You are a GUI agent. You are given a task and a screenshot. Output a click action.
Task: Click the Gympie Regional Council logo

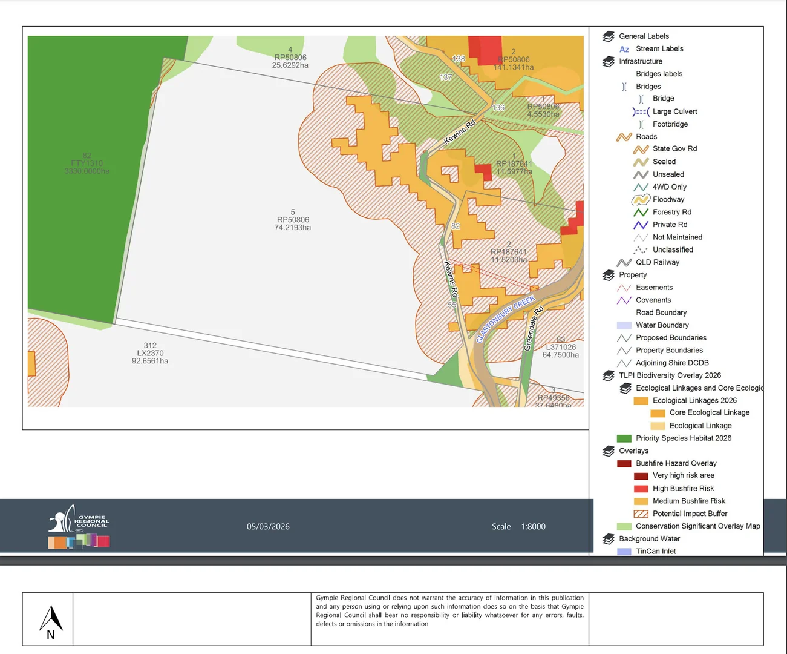(79, 526)
